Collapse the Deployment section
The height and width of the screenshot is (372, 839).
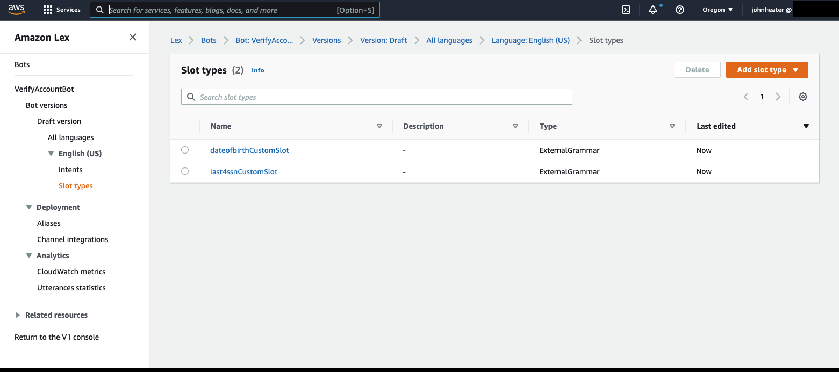(x=29, y=207)
